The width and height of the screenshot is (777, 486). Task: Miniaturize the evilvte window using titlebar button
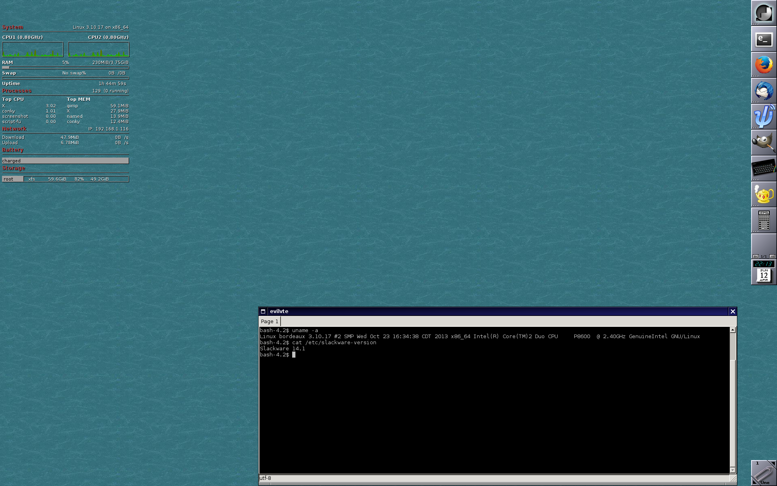pos(263,311)
